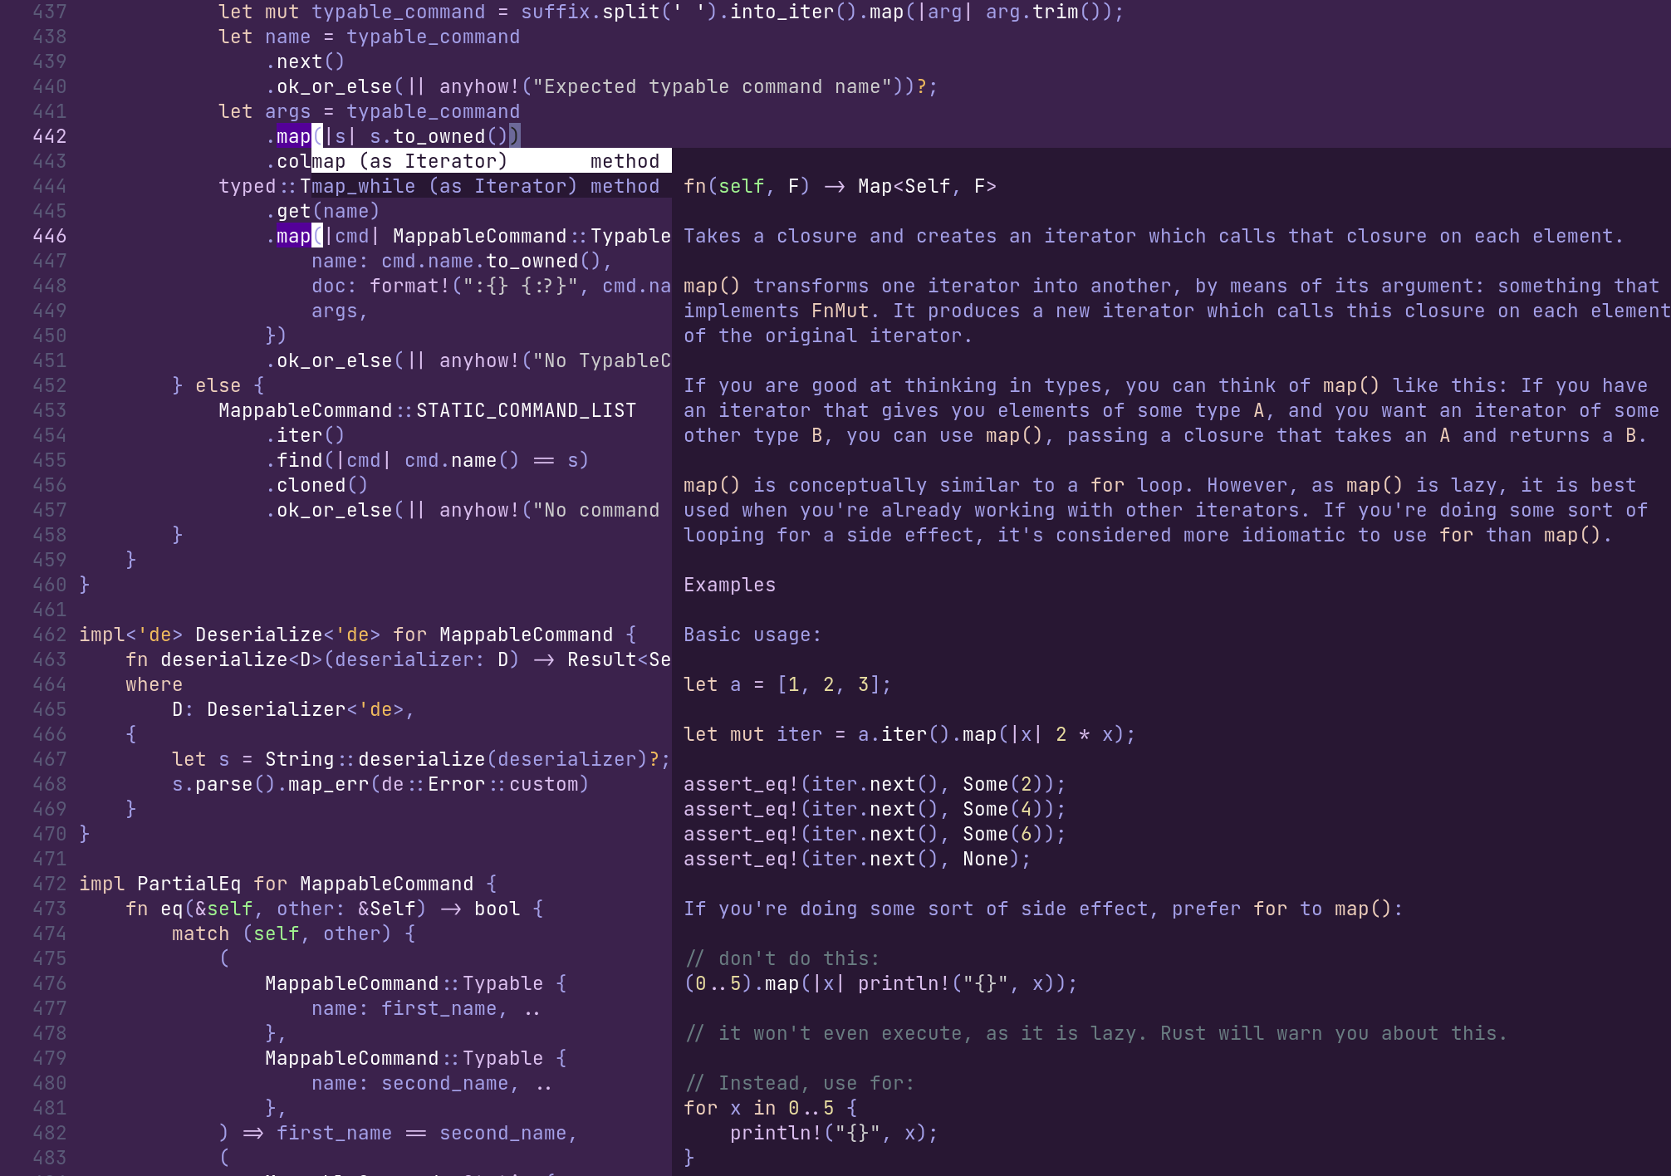Click 'name: first_name' on line 477
Viewport: 1671px width, 1176px height.
[404, 1008]
